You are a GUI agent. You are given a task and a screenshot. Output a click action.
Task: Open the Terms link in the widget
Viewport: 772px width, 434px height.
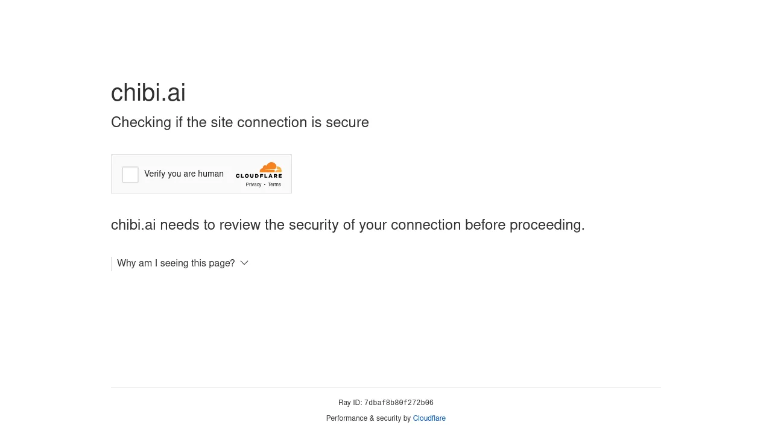(x=274, y=184)
